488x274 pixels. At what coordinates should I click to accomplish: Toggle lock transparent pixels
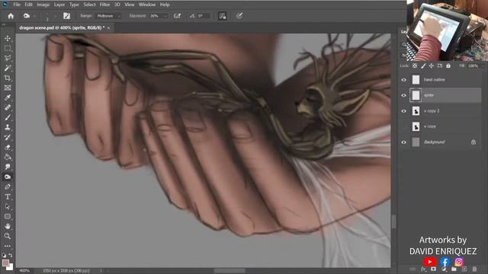[415, 66]
